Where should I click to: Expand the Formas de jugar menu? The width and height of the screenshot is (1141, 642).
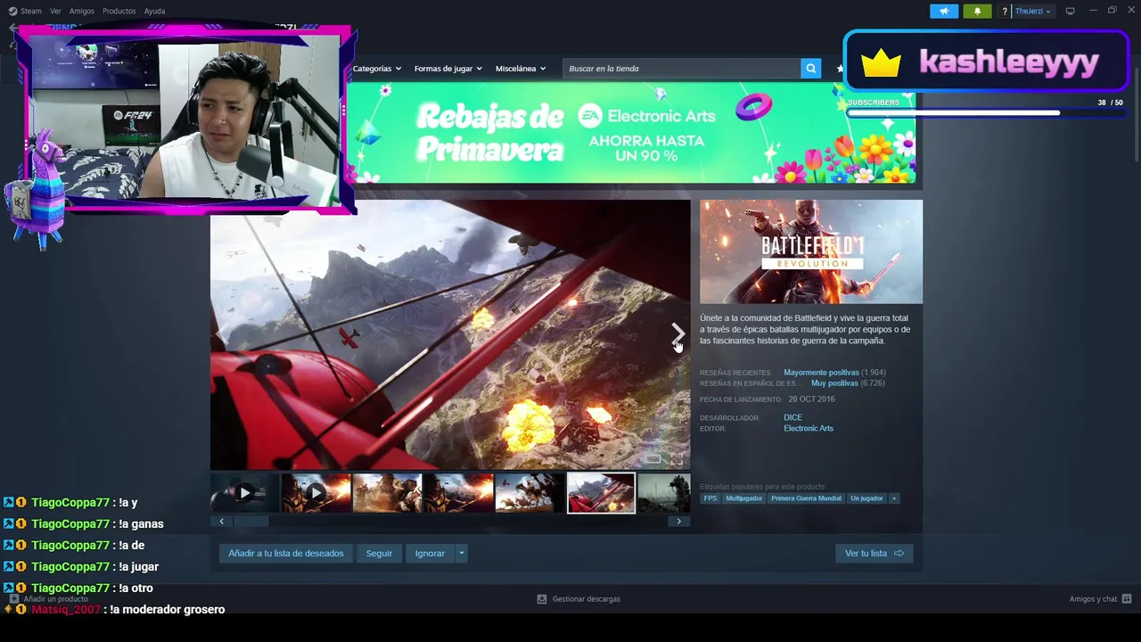click(x=447, y=69)
